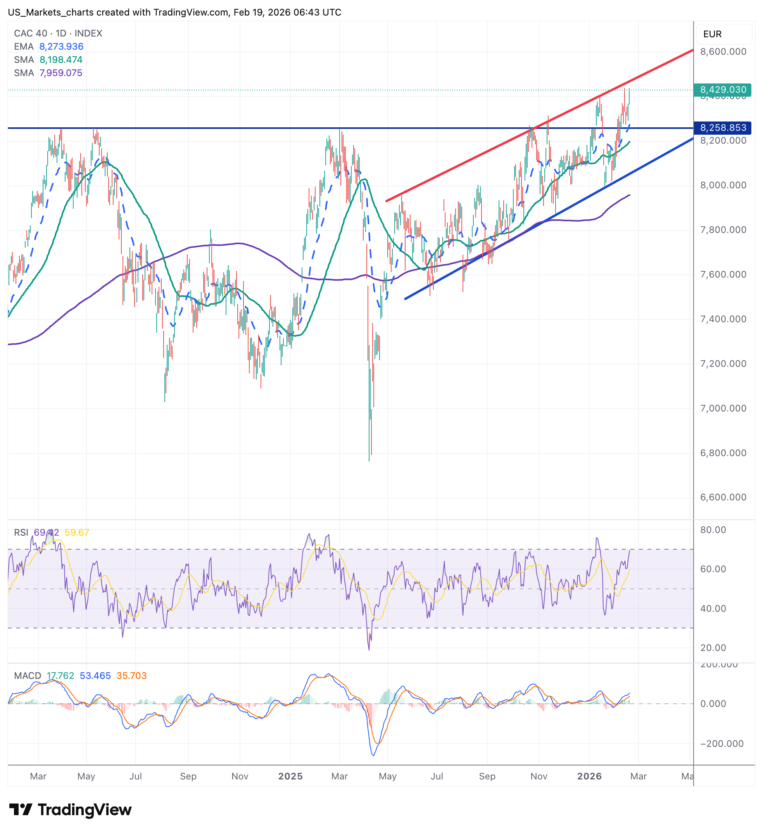Image resolution: width=763 pixels, height=833 pixels.
Task: Click the TradingView logo icon
Action: (x=21, y=809)
